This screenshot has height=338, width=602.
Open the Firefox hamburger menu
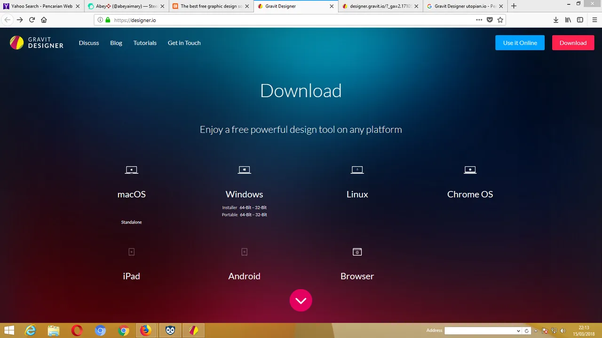point(594,20)
